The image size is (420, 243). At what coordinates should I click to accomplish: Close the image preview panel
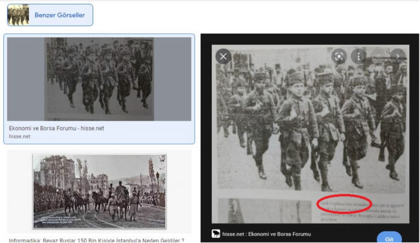(223, 56)
